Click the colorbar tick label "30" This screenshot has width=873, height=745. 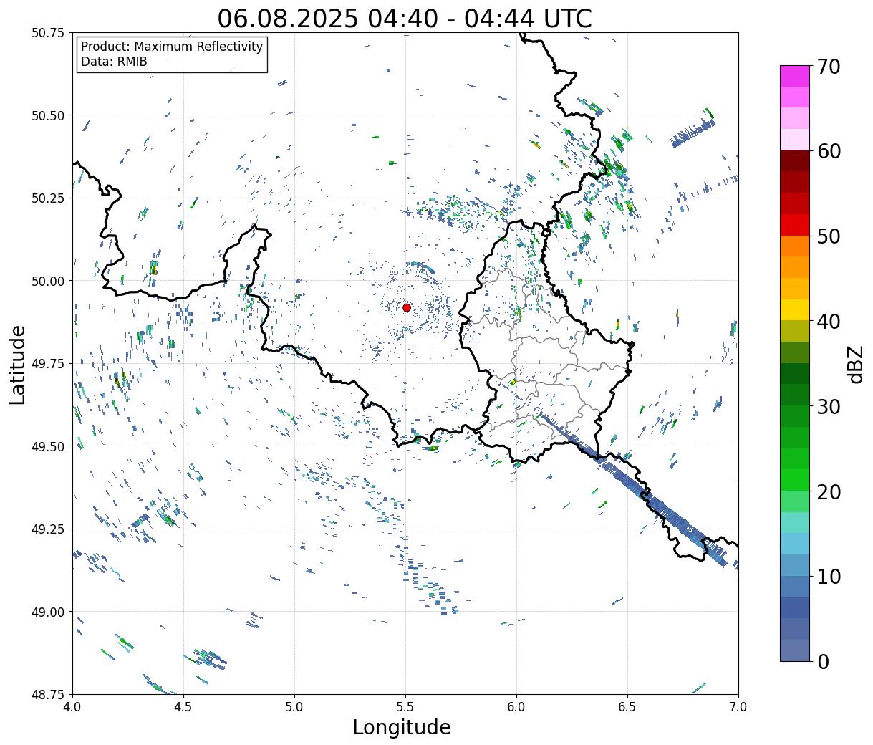click(829, 406)
